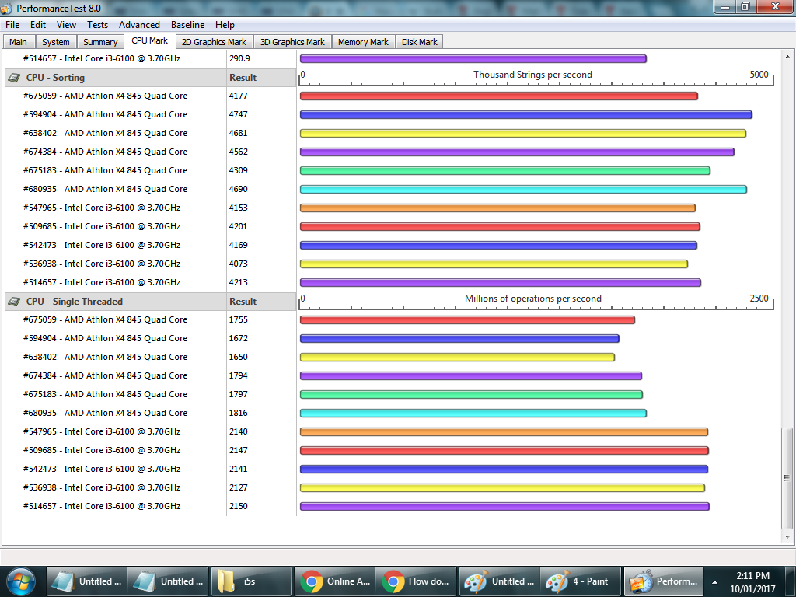
Task: Click the cyan Sorting bar for #680935
Action: point(523,190)
